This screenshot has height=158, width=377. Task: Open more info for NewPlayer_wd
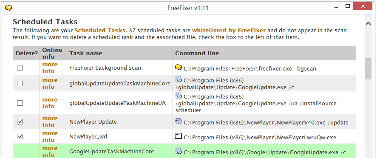point(50,137)
